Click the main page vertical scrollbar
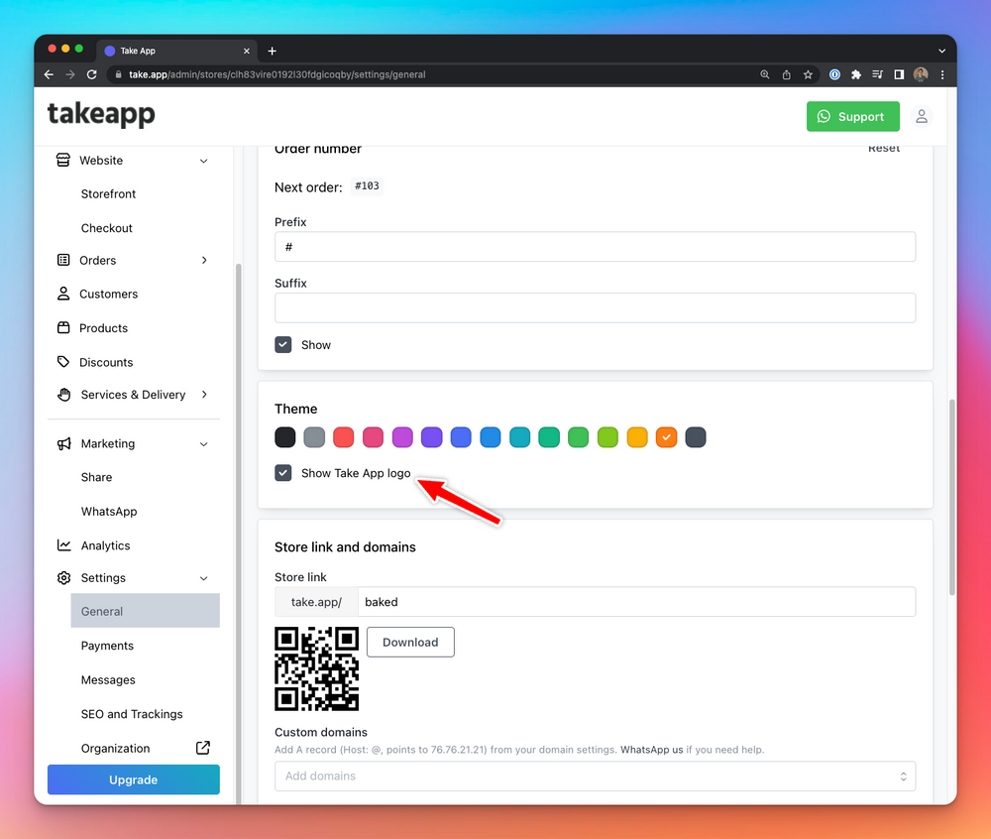This screenshot has width=991, height=839. click(951, 497)
